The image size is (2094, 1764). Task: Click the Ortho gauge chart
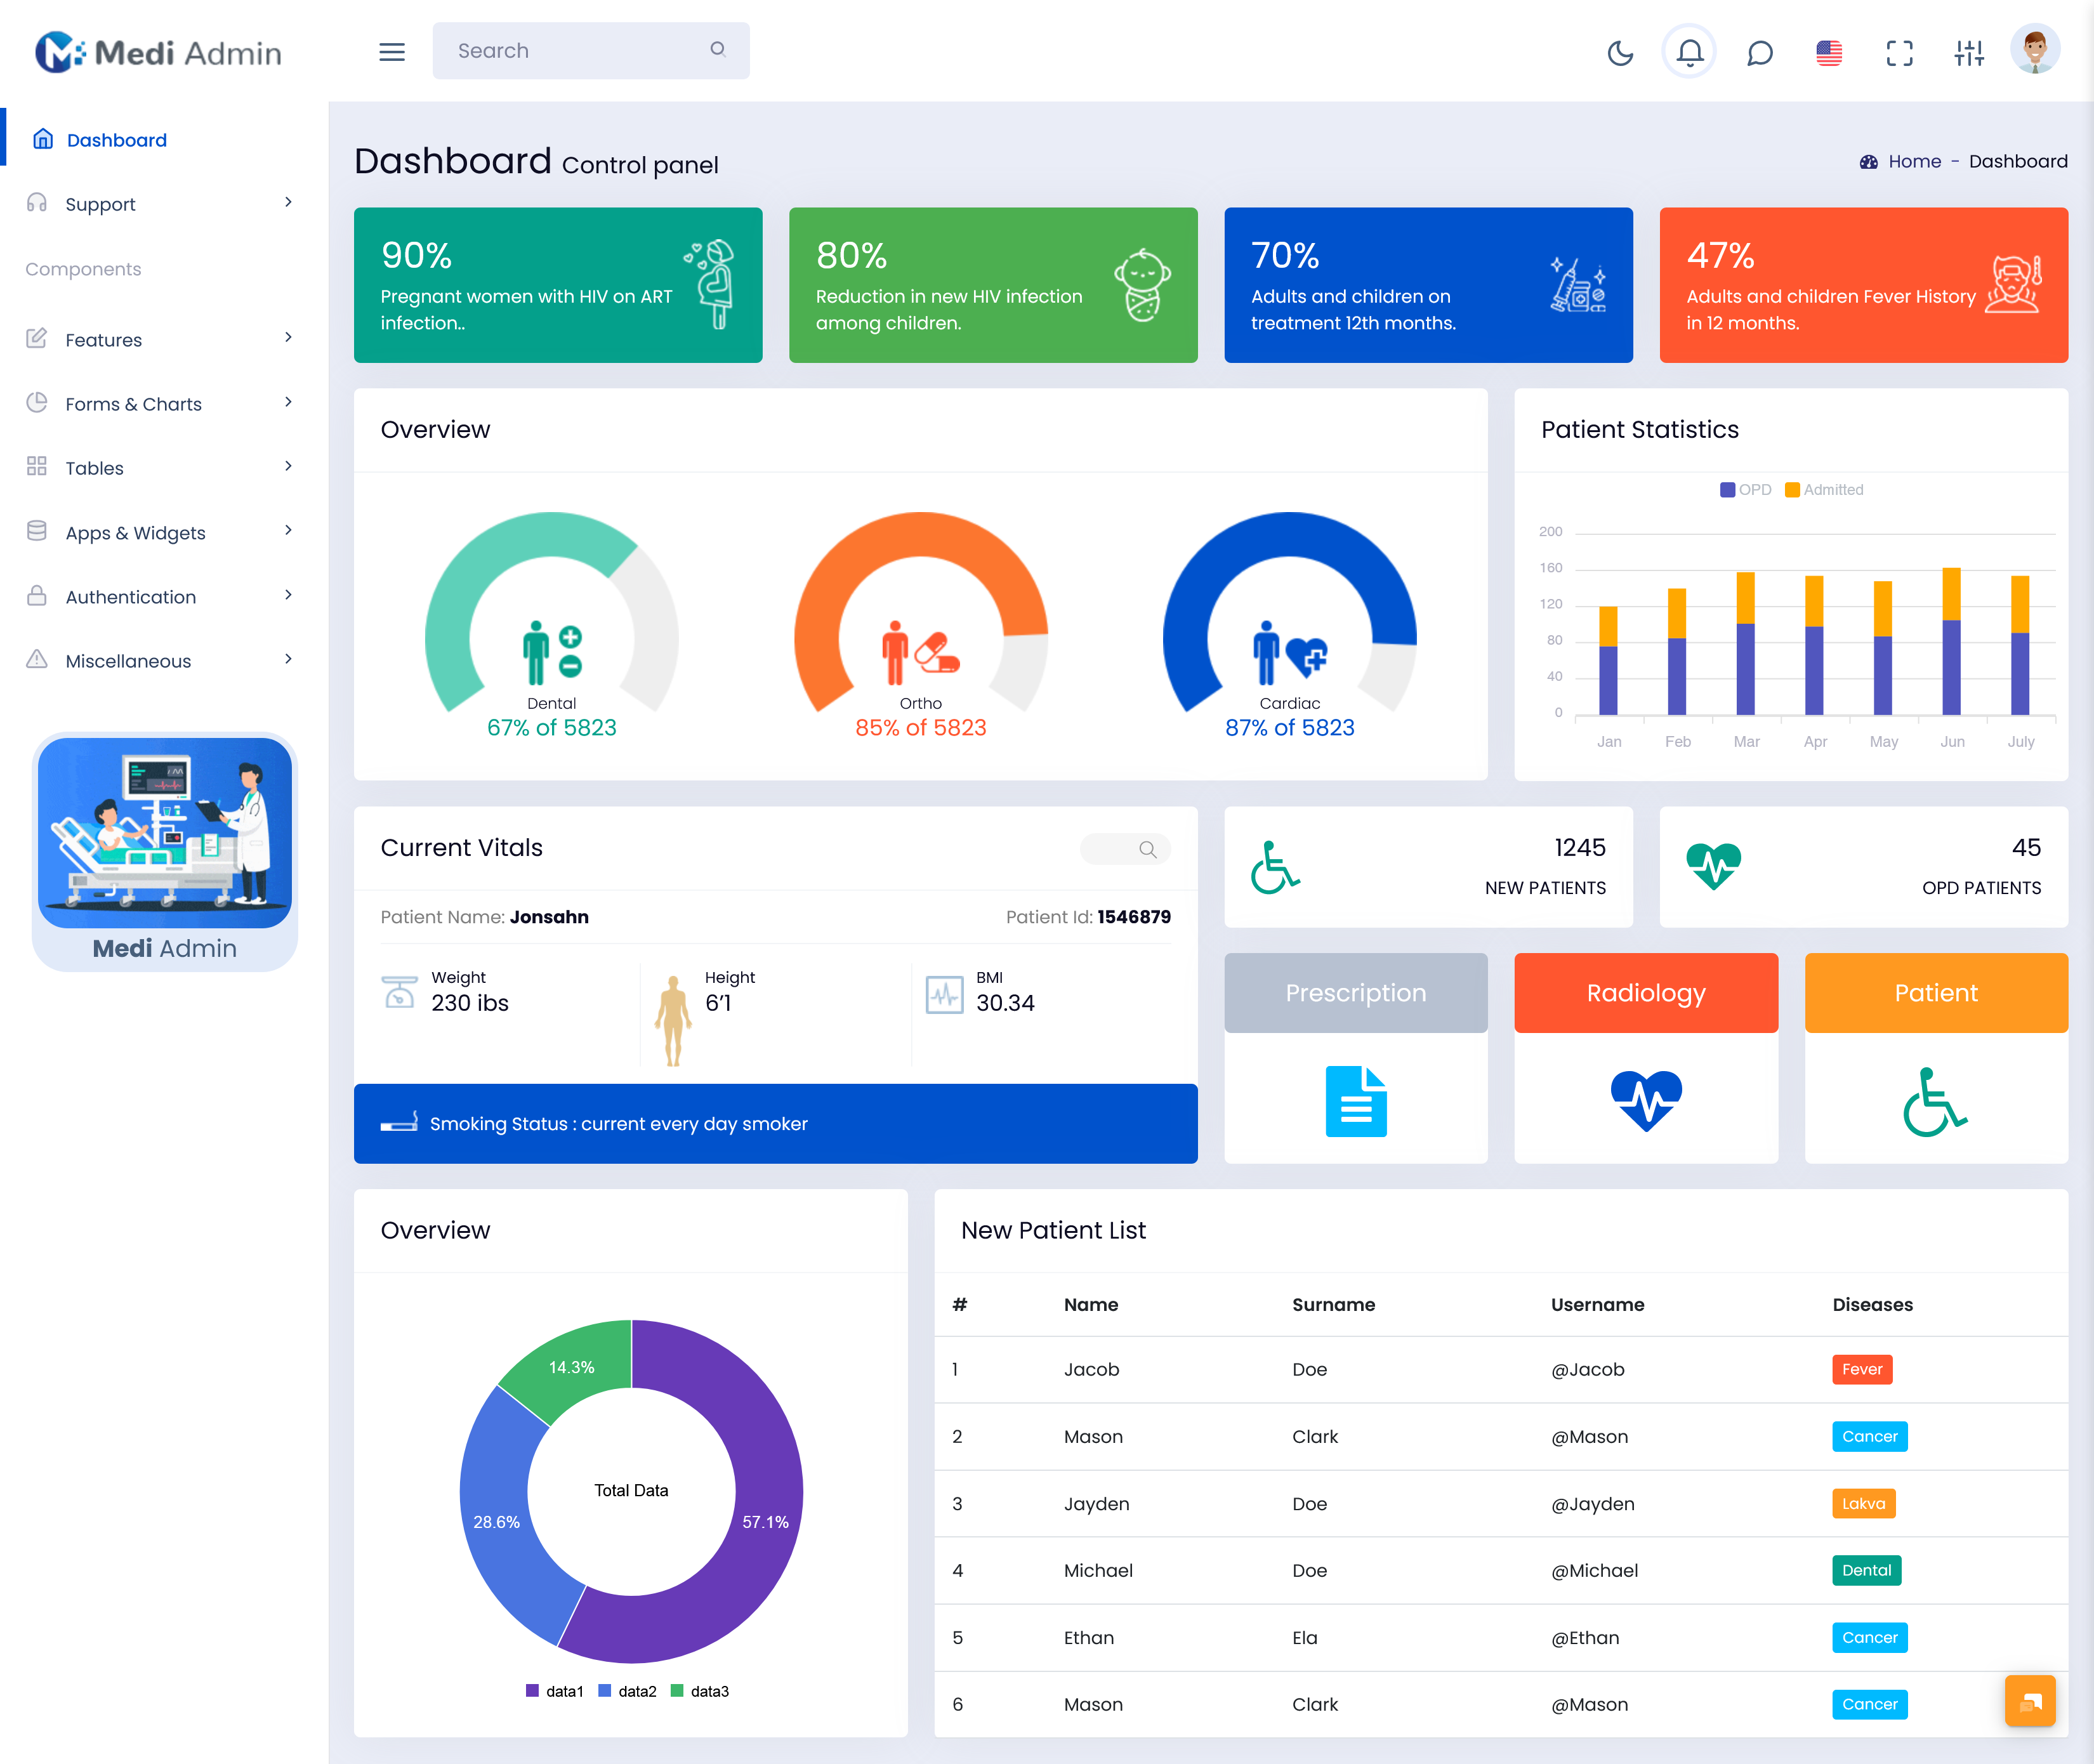pyautogui.click(x=921, y=612)
